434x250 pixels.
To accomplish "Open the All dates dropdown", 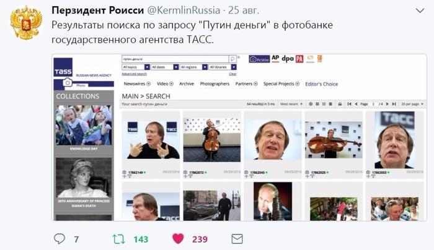I will tap(165, 67).
